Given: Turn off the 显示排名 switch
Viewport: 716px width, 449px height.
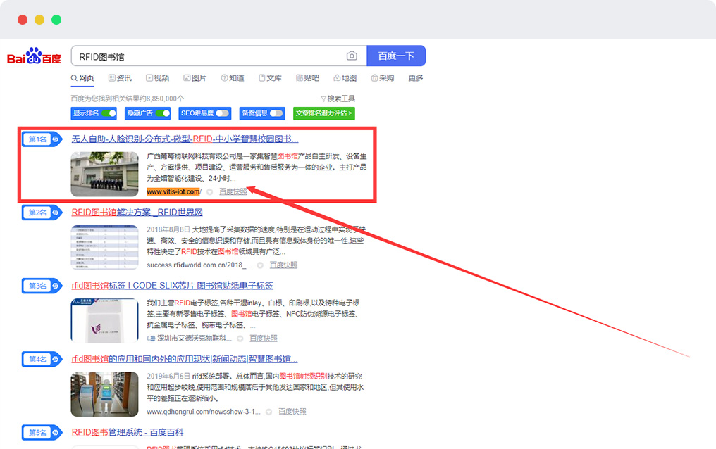Looking at the screenshot, I should pyautogui.click(x=109, y=113).
